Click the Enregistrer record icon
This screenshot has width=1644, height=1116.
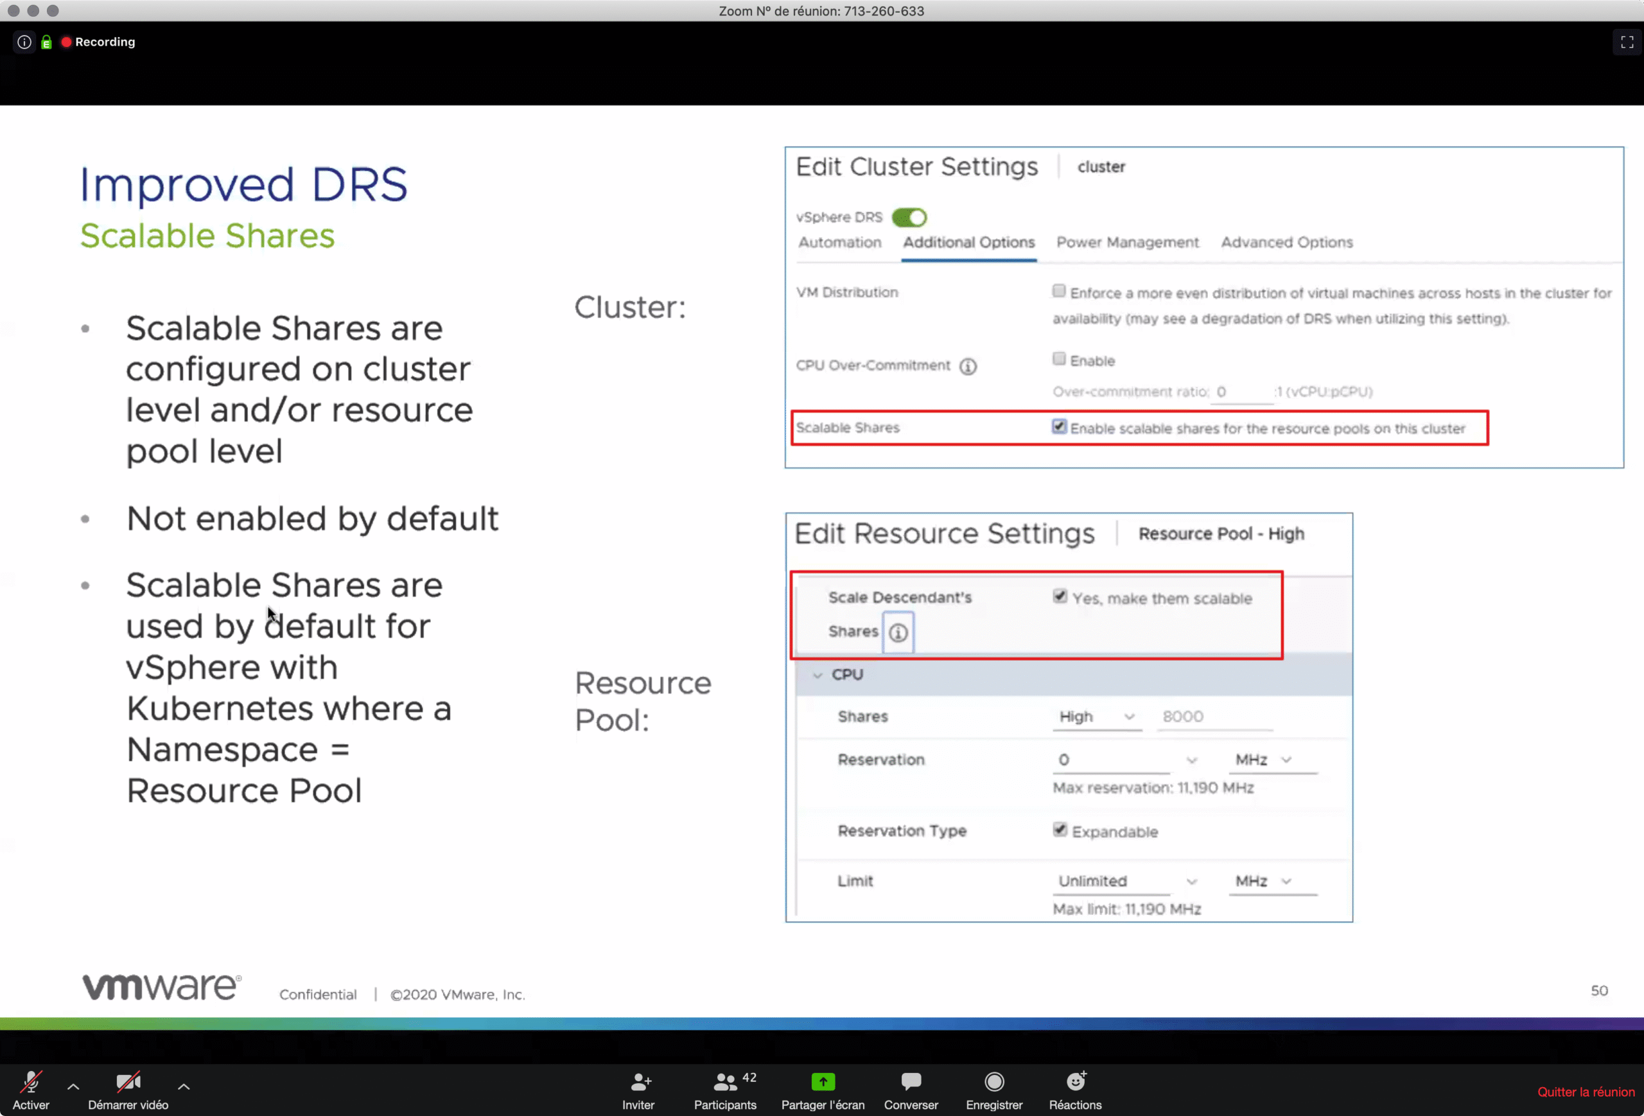994,1082
